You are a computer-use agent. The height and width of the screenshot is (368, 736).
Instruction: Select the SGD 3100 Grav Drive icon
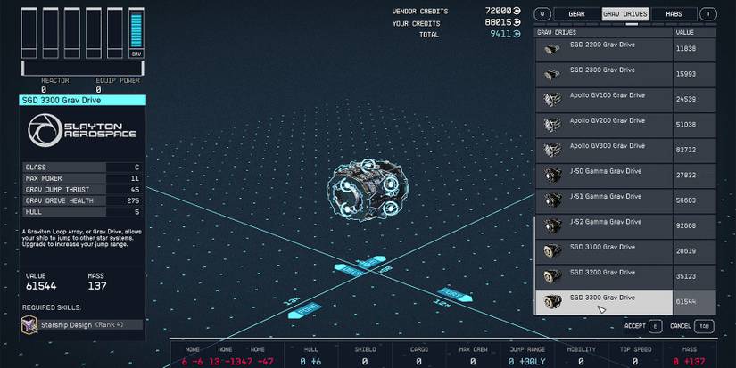pos(552,251)
